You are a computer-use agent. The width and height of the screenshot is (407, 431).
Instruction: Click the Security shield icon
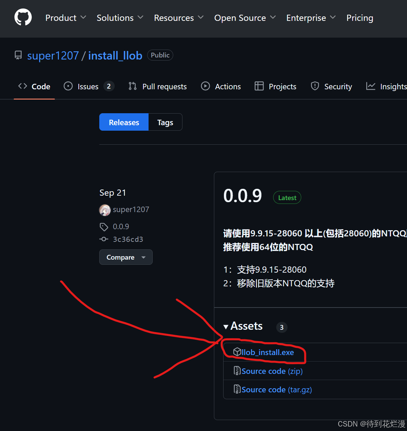click(x=315, y=86)
